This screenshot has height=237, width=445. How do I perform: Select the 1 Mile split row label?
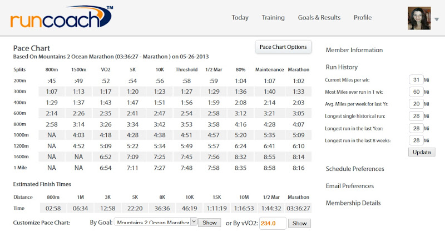coord(20,168)
